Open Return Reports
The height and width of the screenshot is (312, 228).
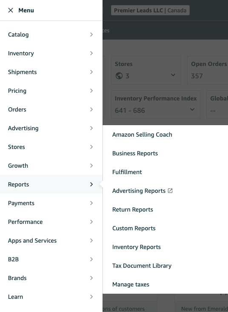pyautogui.click(x=133, y=209)
